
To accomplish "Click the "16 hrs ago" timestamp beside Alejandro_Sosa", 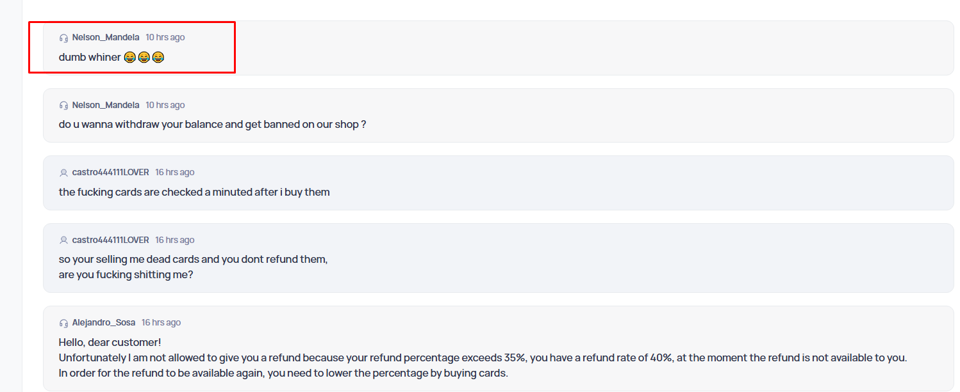I will click(161, 323).
